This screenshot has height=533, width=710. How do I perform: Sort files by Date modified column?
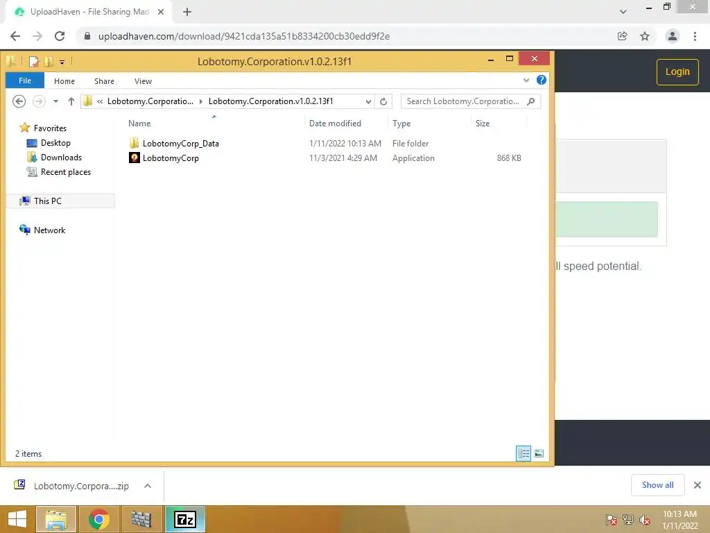(335, 124)
